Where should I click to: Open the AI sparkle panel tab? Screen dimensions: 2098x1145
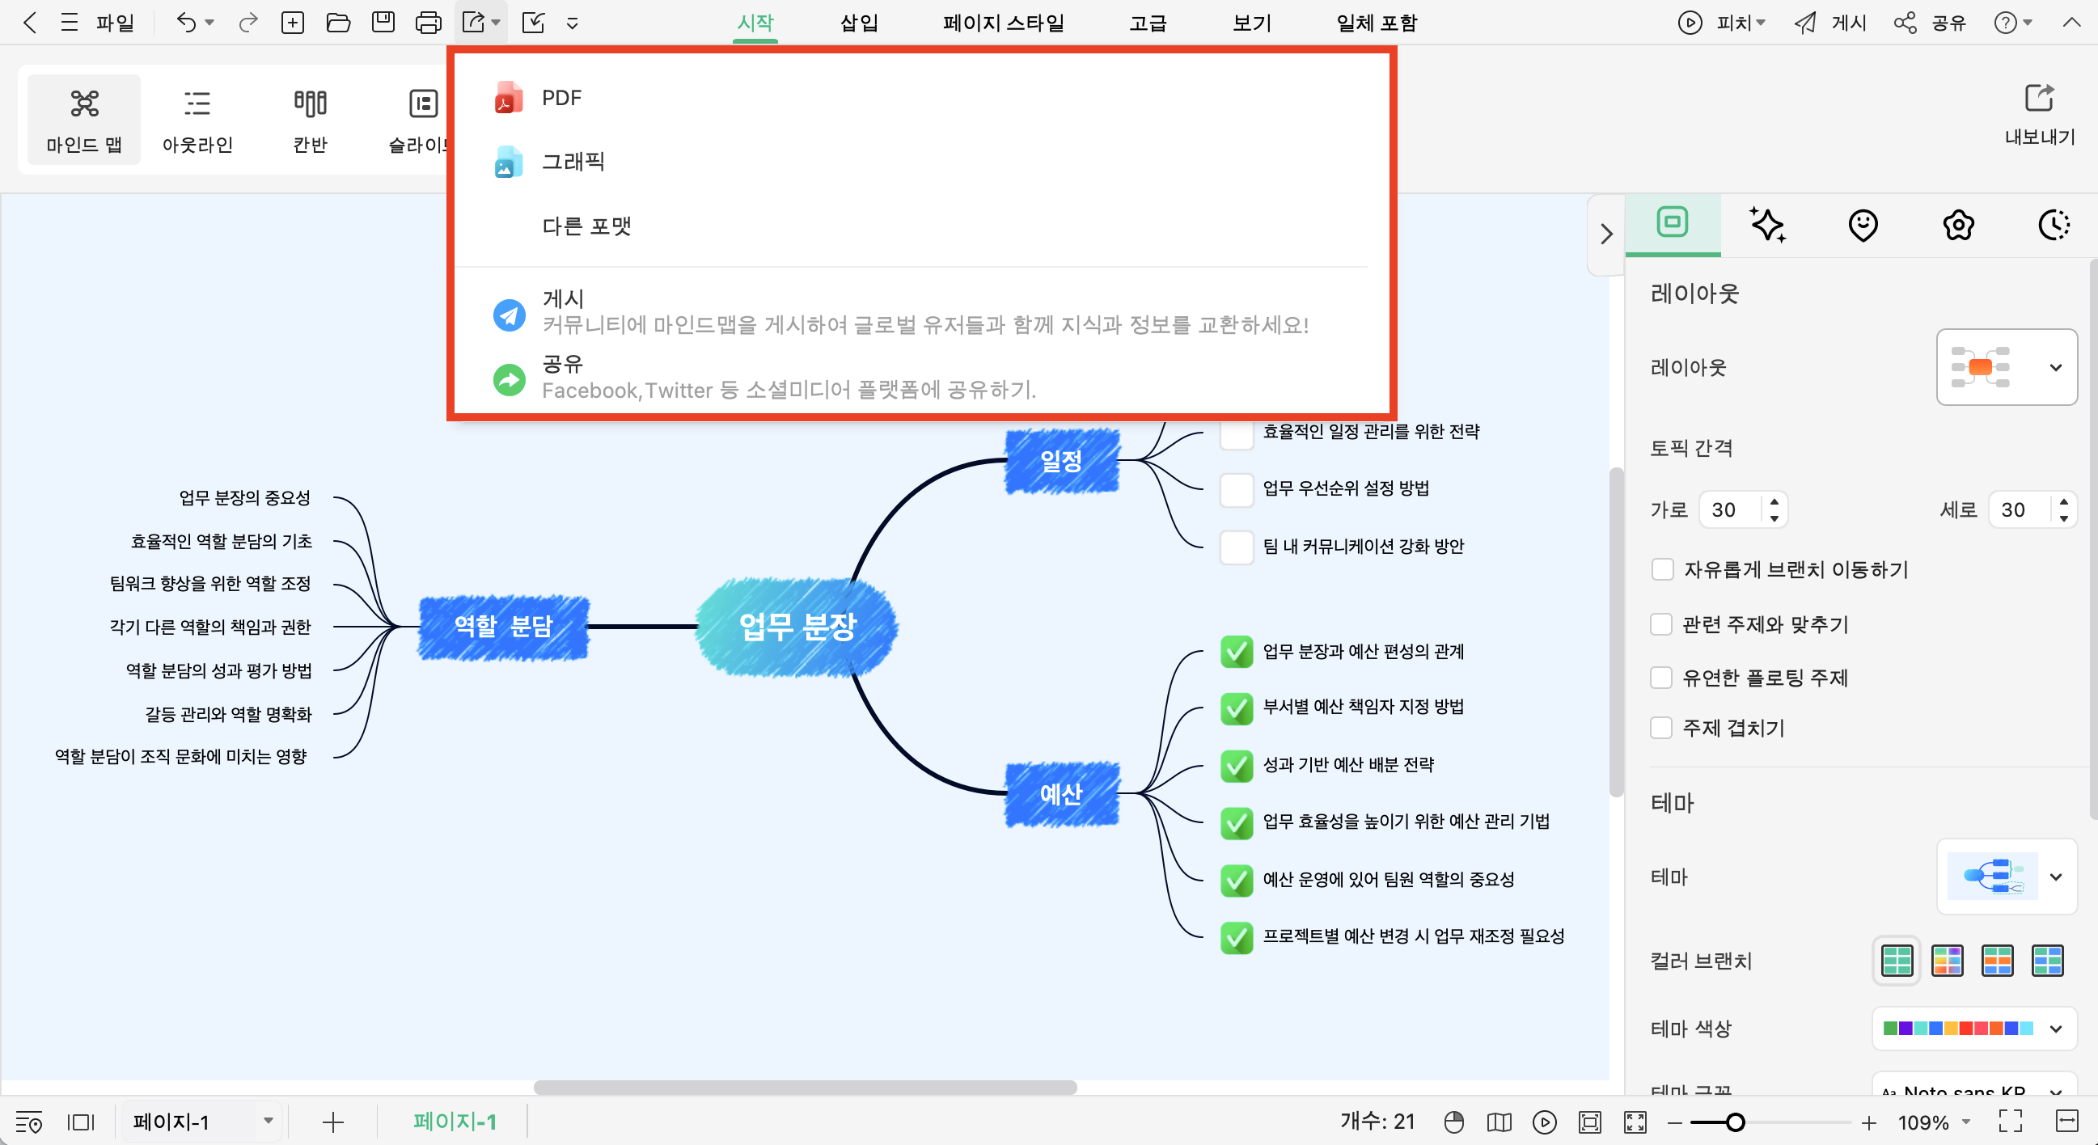[x=1768, y=225]
